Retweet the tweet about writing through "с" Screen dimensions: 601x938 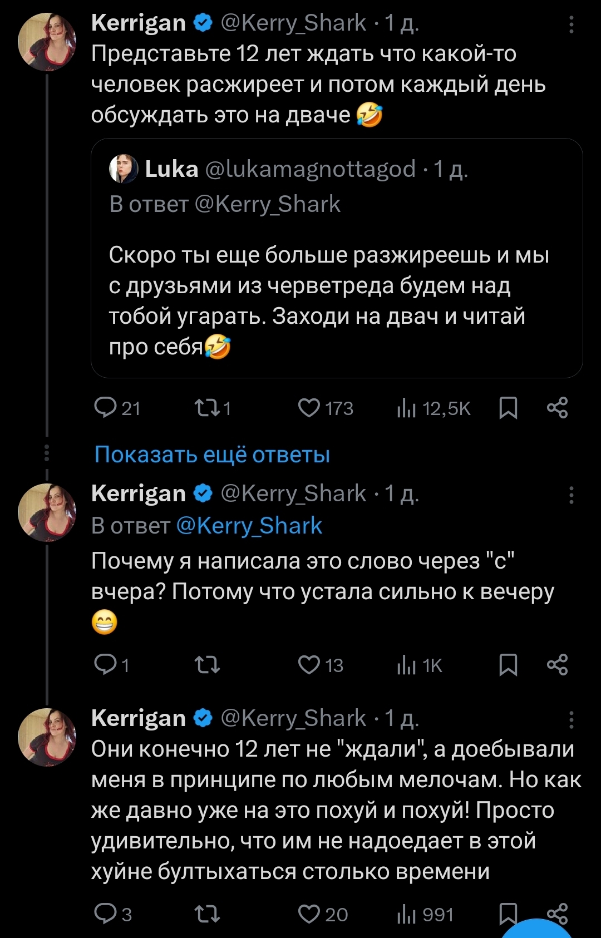(x=206, y=664)
